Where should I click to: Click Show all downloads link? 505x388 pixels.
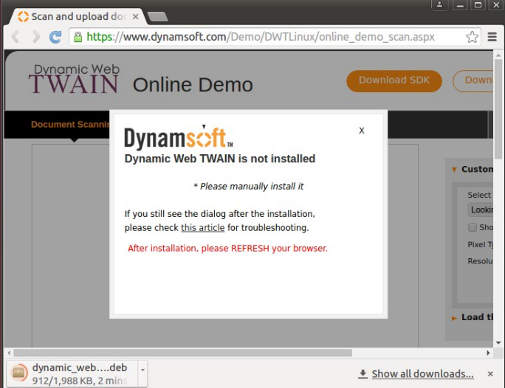(422, 374)
